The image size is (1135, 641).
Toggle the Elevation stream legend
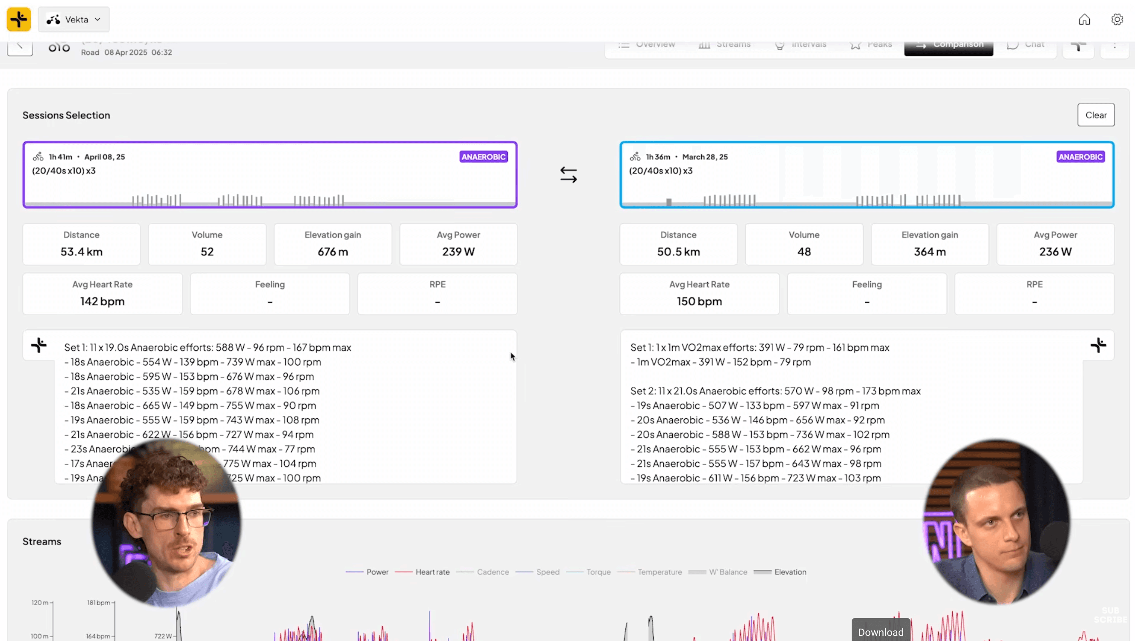coord(780,572)
